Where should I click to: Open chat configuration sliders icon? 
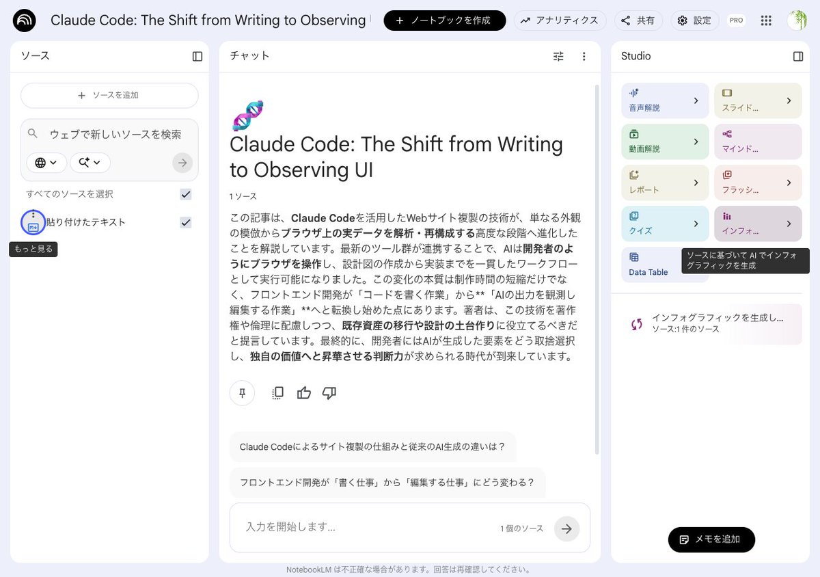[558, 56]
